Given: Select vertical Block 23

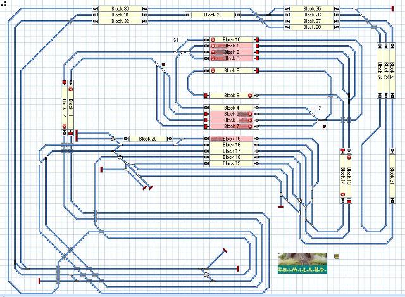Looking at the screenshot, I should point(386,70).
